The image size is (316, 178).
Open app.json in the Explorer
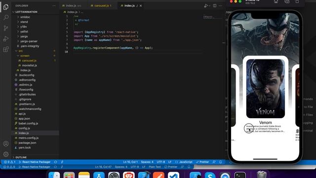[24, 119]
